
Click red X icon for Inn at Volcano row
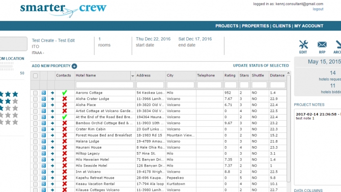[x=65, y=172]
